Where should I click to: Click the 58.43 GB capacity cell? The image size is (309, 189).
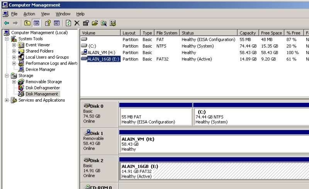tap(248, 53)
